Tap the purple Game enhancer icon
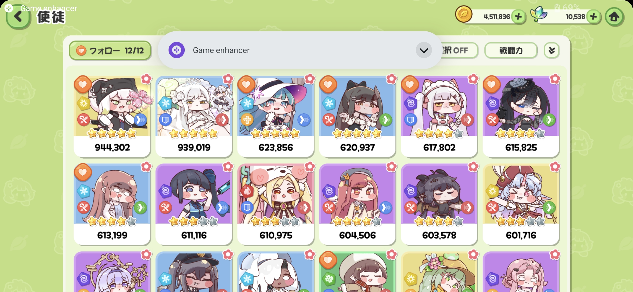The image size is (633, 292). (176, 50)
